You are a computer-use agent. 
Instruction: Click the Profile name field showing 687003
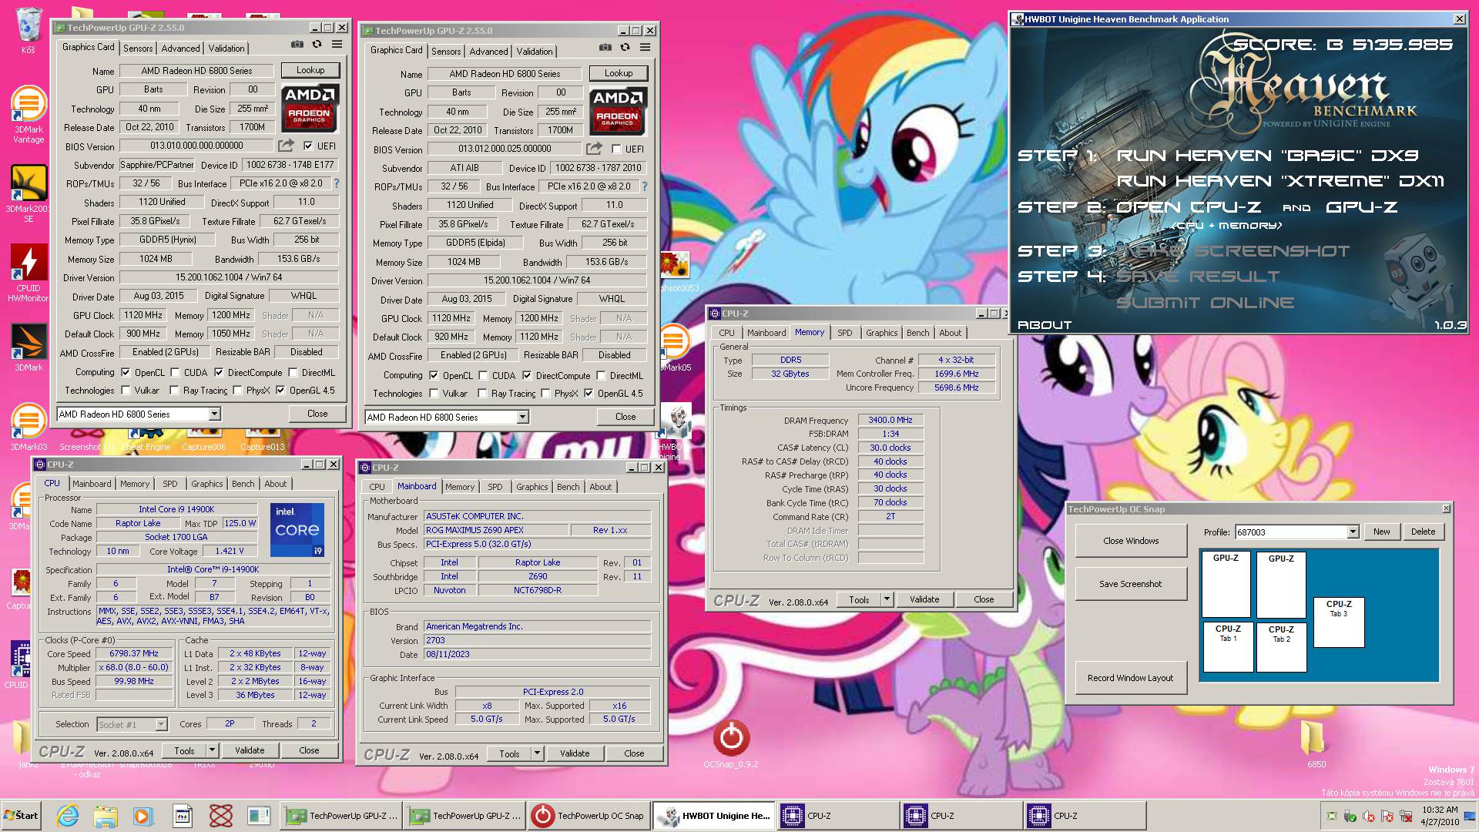click(1291, 532)
